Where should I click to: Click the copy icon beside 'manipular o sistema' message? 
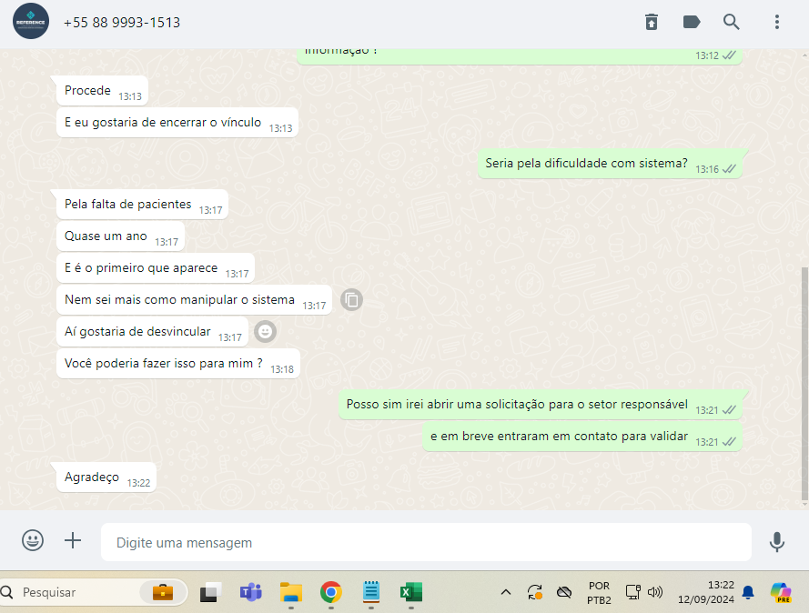352,299
